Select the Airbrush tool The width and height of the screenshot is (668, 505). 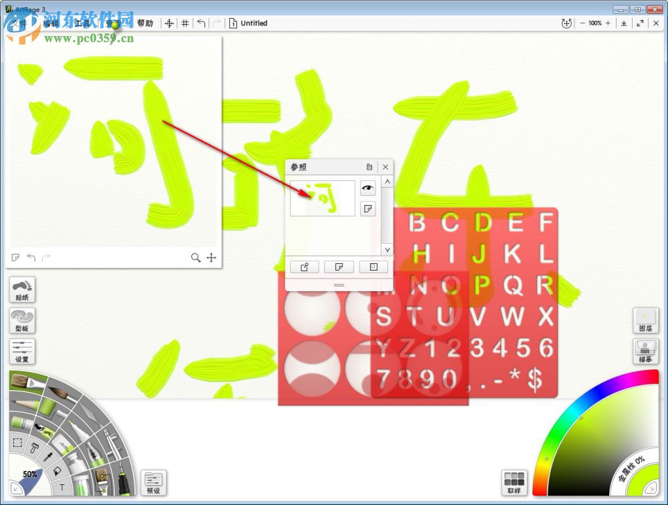pos(113,444)
